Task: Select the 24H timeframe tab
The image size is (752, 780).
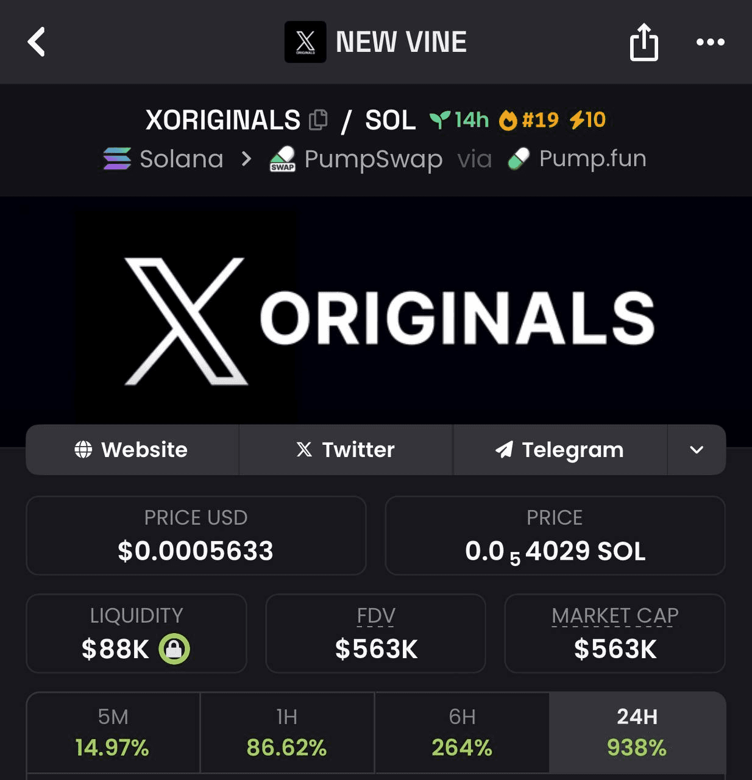Action: tap(637, 732)
